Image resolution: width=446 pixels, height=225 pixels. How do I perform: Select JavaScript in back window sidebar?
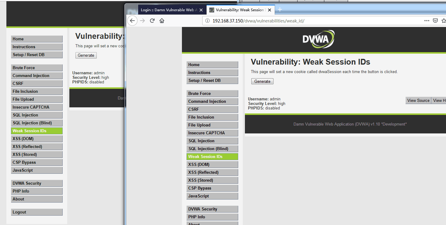(x=37, y=170)
